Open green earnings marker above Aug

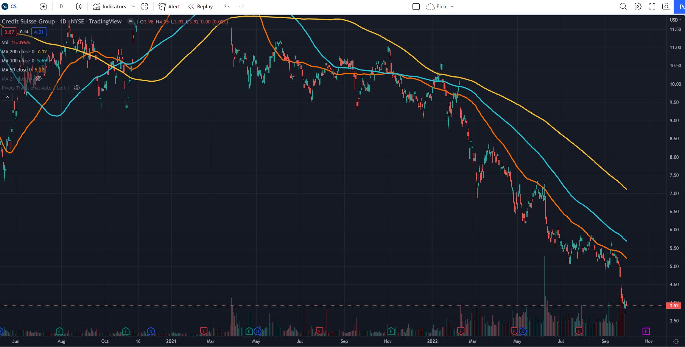tap(59, 331)
